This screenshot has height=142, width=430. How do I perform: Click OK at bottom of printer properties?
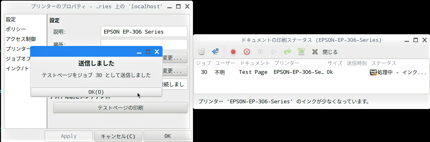[x=168, y=136]
